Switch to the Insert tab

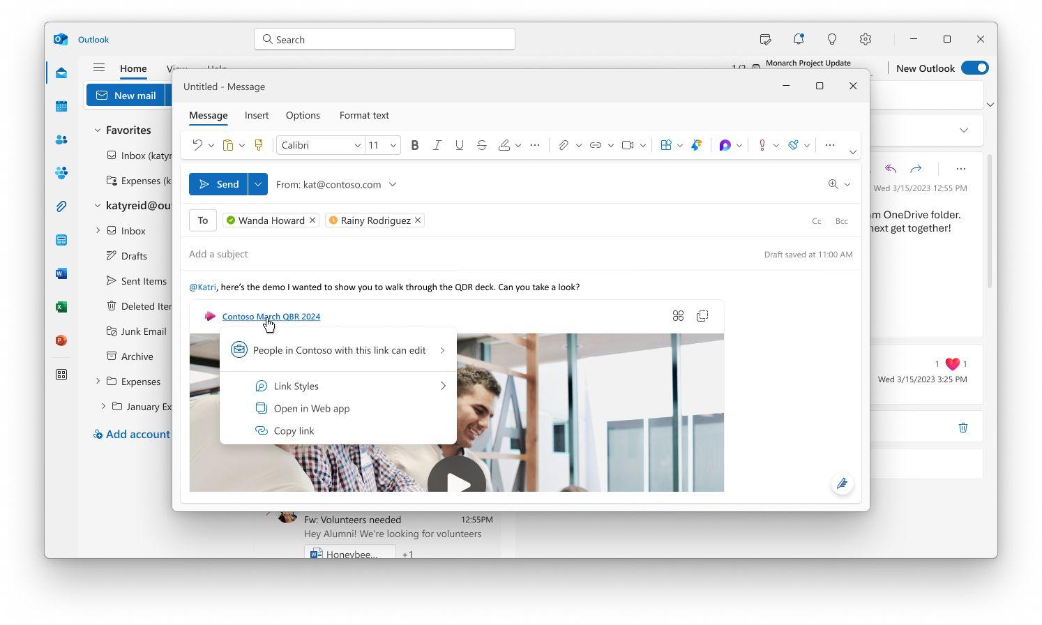click(257, 115)
